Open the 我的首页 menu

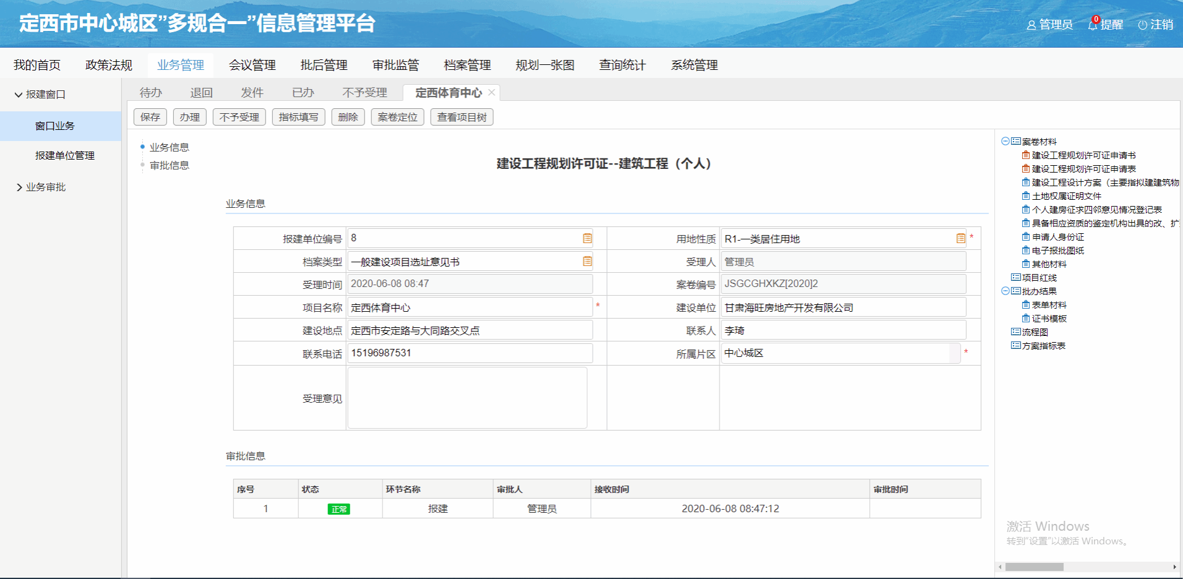pyautogui.click(x=37, y=65)
